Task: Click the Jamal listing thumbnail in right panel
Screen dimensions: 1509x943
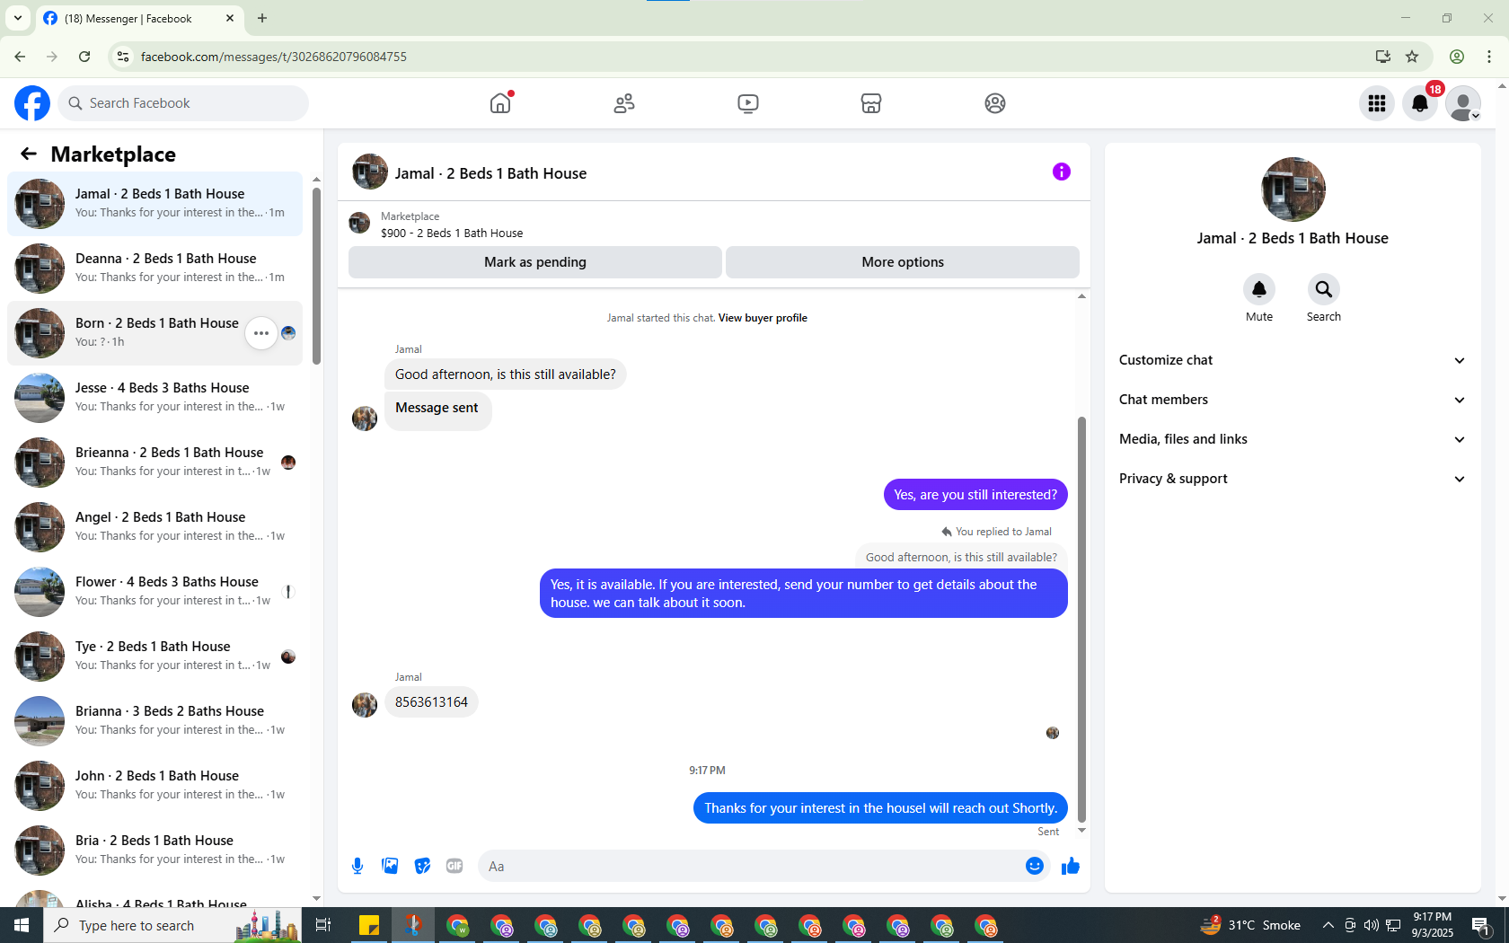Action: [x=1293, y=189]
